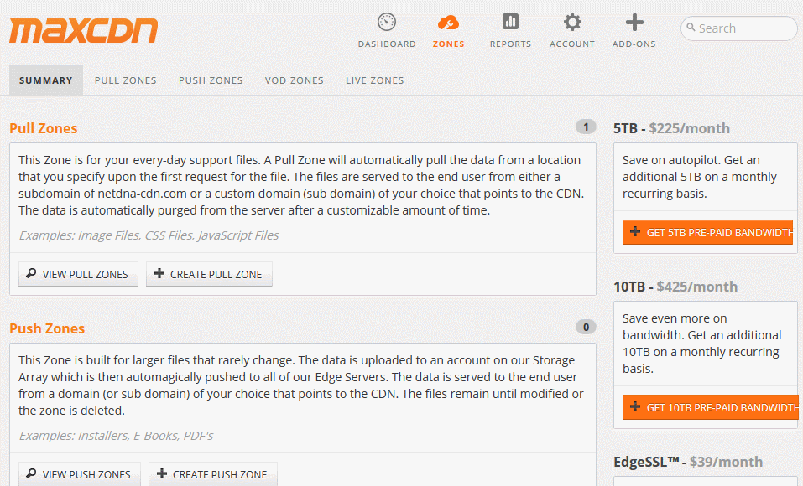
Task: Open the Live Zones tab
Action: coord(374,80)
